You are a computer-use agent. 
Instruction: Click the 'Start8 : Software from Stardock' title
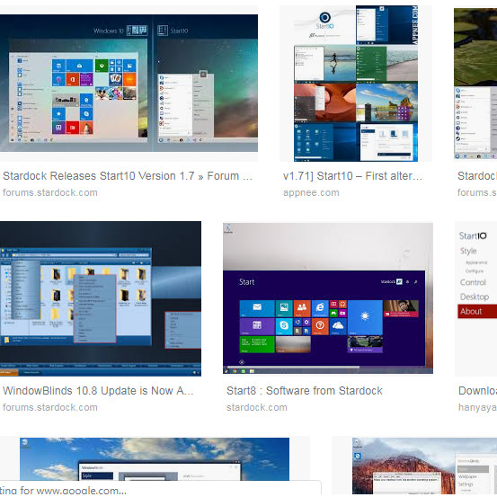pos(305,391)
